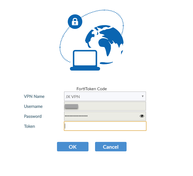Viewport: 193px width, 176px height.
Task: Click the blue globe illustration
Action: 105,45
